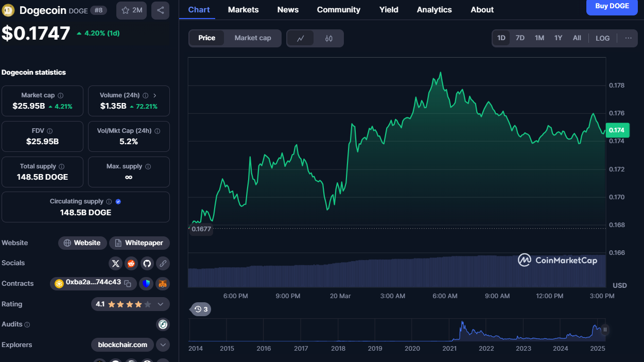Open the Analytics tab
The image size is (644, 362).
[434, 10]
